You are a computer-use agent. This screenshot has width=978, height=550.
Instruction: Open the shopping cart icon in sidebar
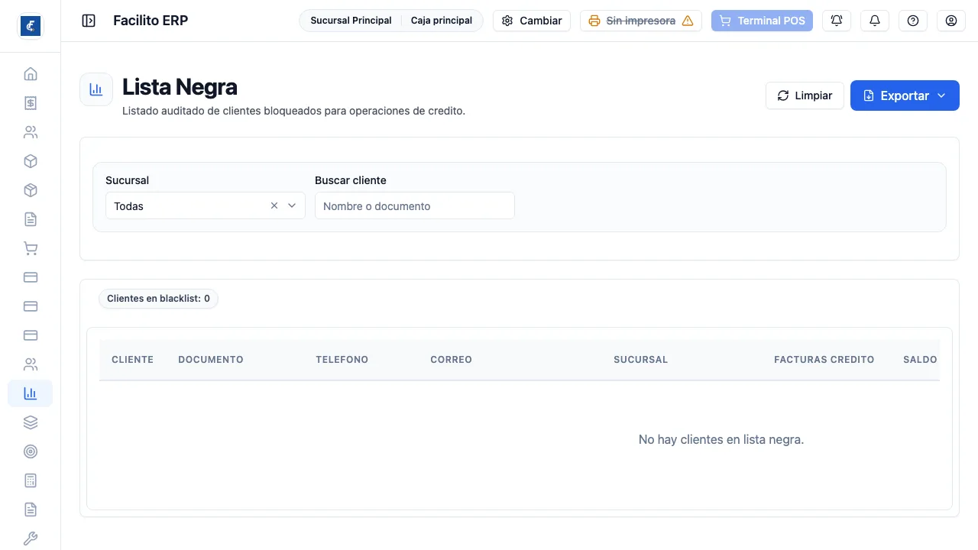click(31, 248)
